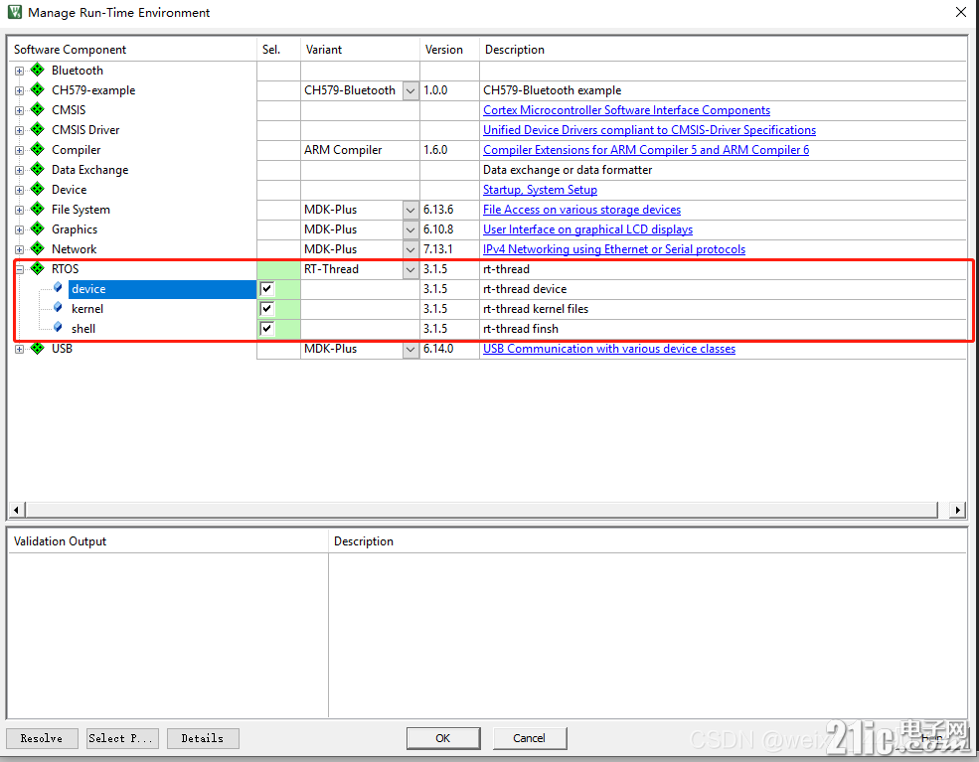Select the shell tree row
The width and height of the screenshot is (979, 762).
[x=83, y=329]
